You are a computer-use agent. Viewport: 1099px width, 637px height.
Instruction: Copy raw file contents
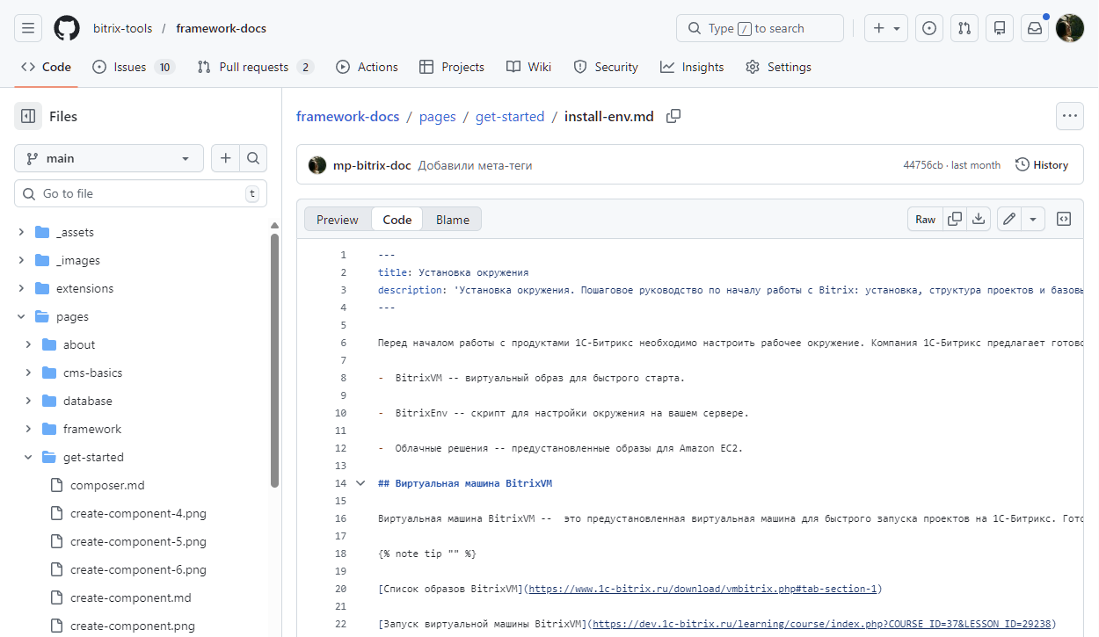coord(954,220)
